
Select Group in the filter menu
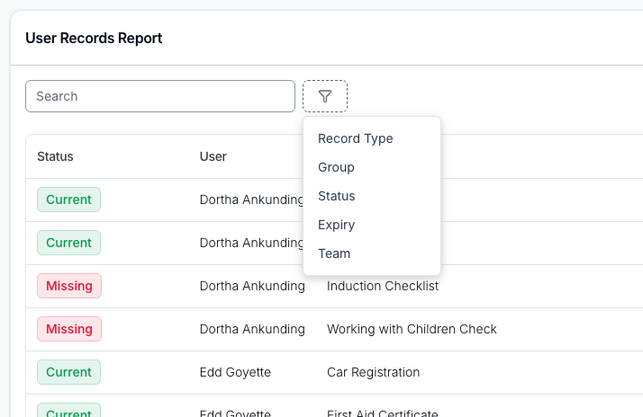point(336,167)
